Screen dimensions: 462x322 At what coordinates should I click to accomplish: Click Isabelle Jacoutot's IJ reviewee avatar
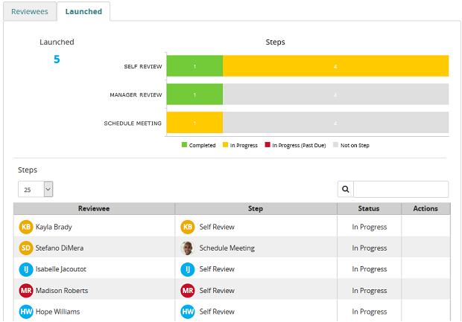(x=26, y=269)
